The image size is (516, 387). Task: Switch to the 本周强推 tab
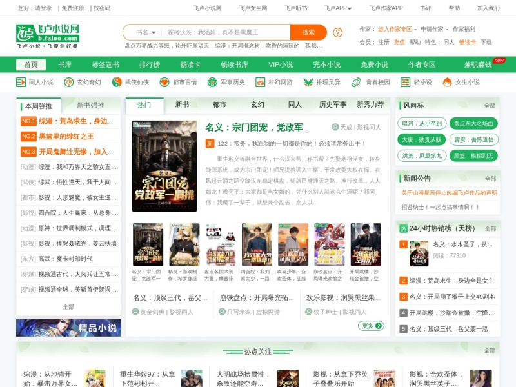point(39,106)
